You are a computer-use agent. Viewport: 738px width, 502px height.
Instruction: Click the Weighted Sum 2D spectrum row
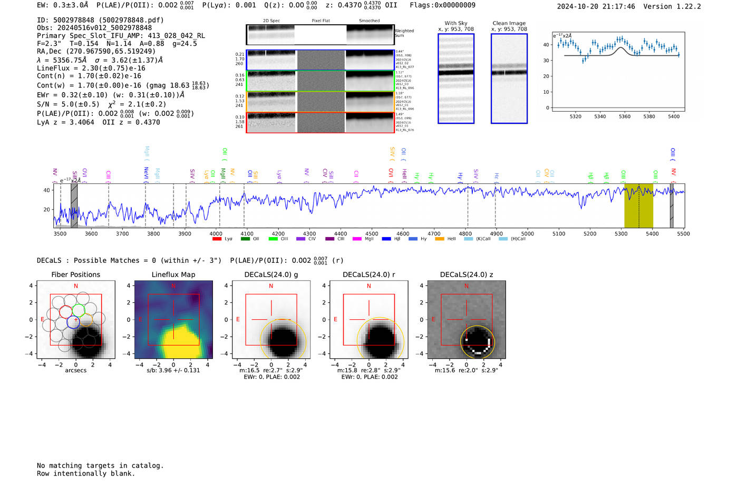click(x=320, y=35)
